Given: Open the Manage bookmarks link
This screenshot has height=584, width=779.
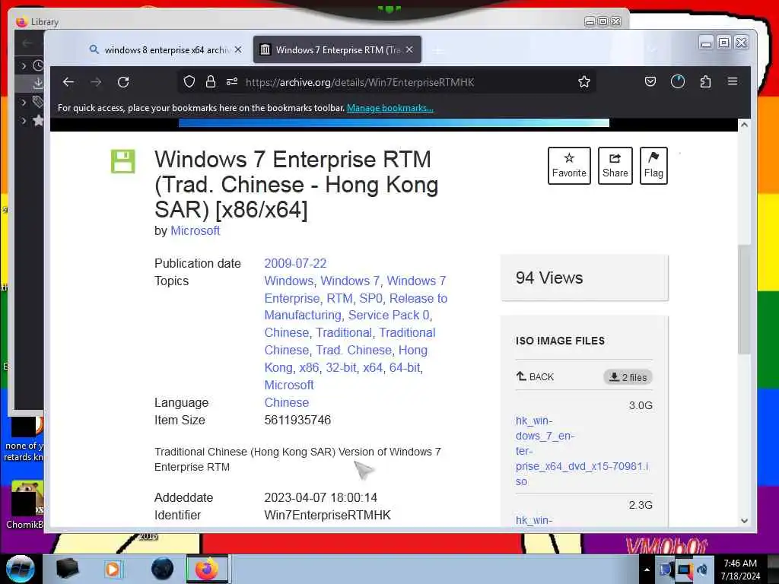Looking at the screenshot, I should click(x=390, y=108).
